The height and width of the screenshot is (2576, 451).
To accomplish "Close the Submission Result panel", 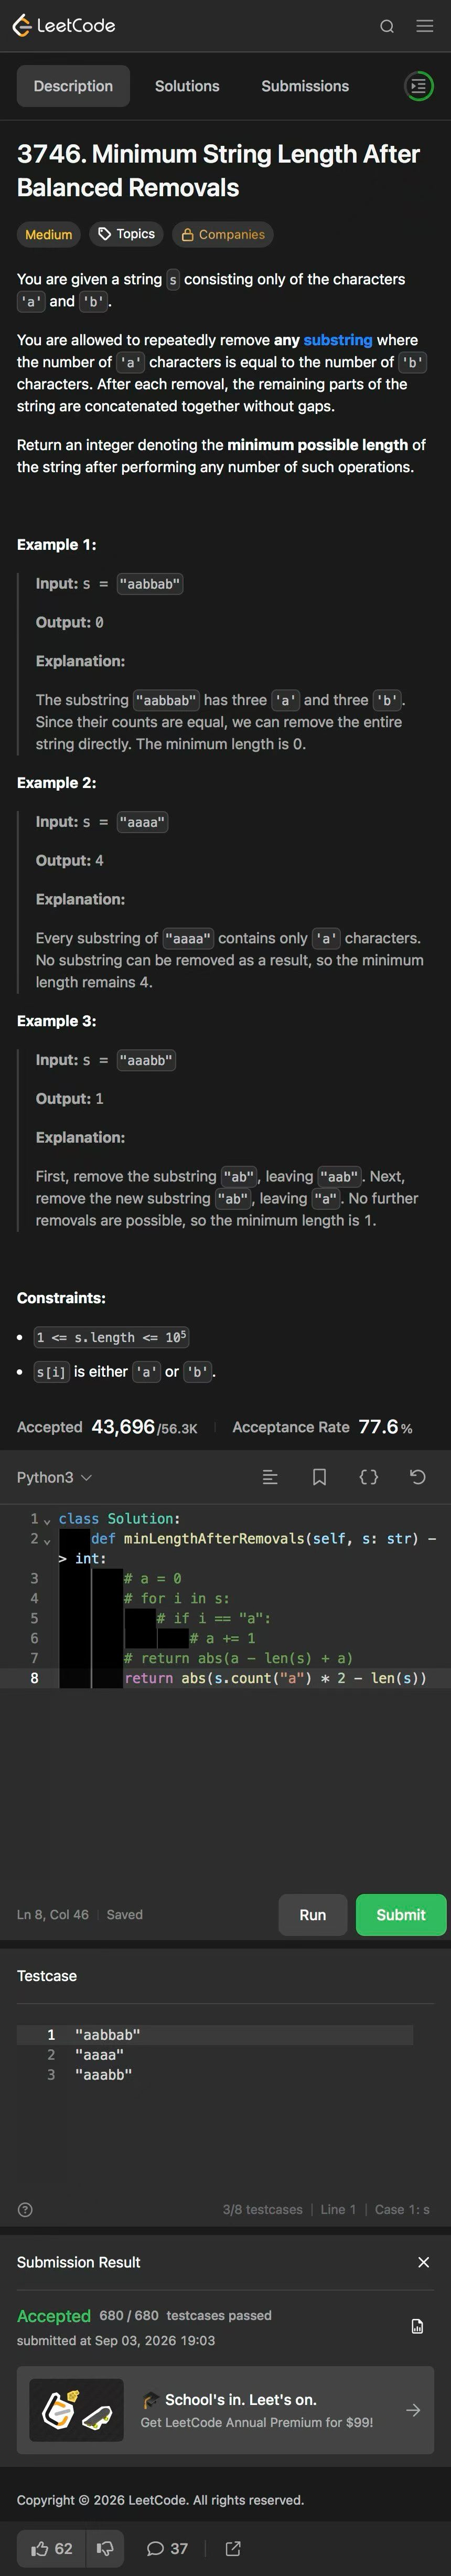I will [x=424, y=2262].
